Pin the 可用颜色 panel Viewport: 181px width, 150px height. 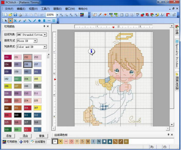[44, 26]
